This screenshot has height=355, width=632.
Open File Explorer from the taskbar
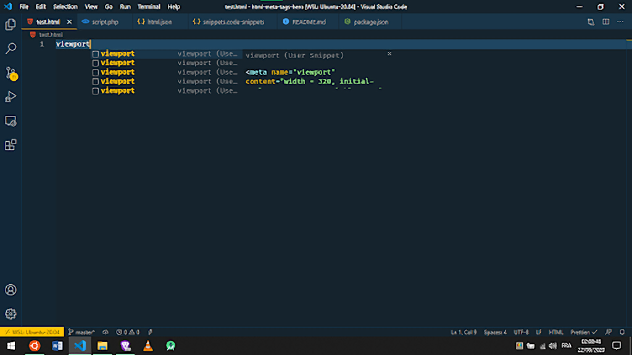tap(102, 346)
